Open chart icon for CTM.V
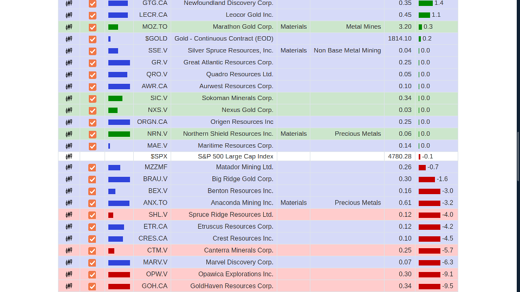This screenshot has height=292, width=520. 69,250
